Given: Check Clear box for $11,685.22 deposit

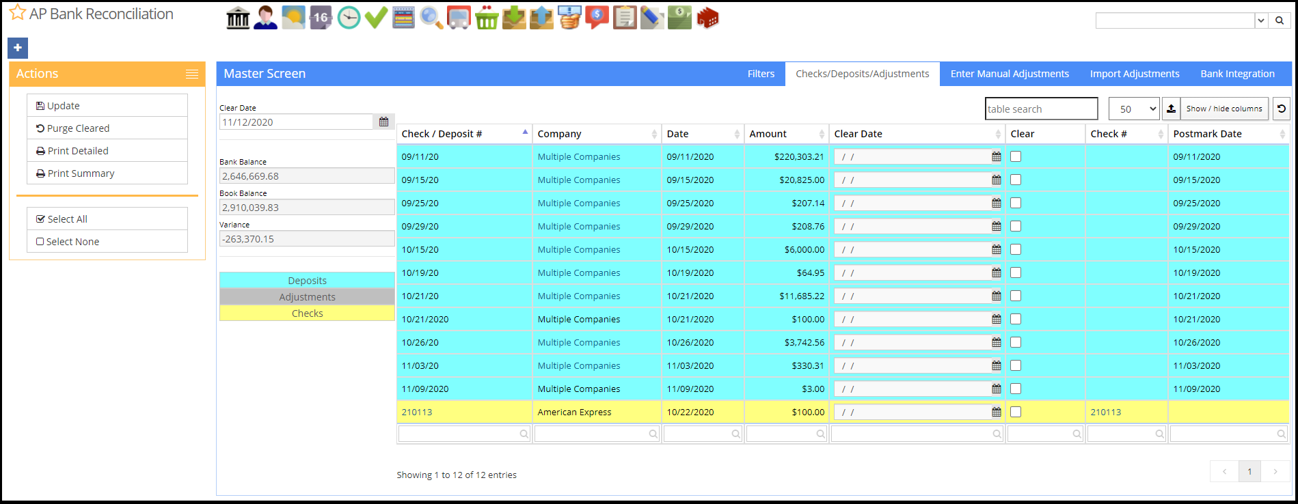Looking at the screenshot, I should [1016, 296].
